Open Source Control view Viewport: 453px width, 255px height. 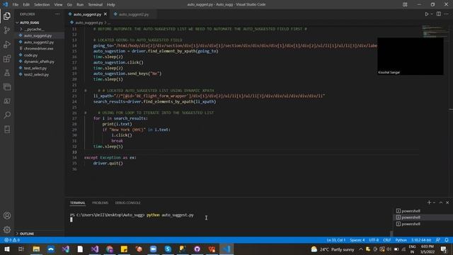(x=7, y=30)
